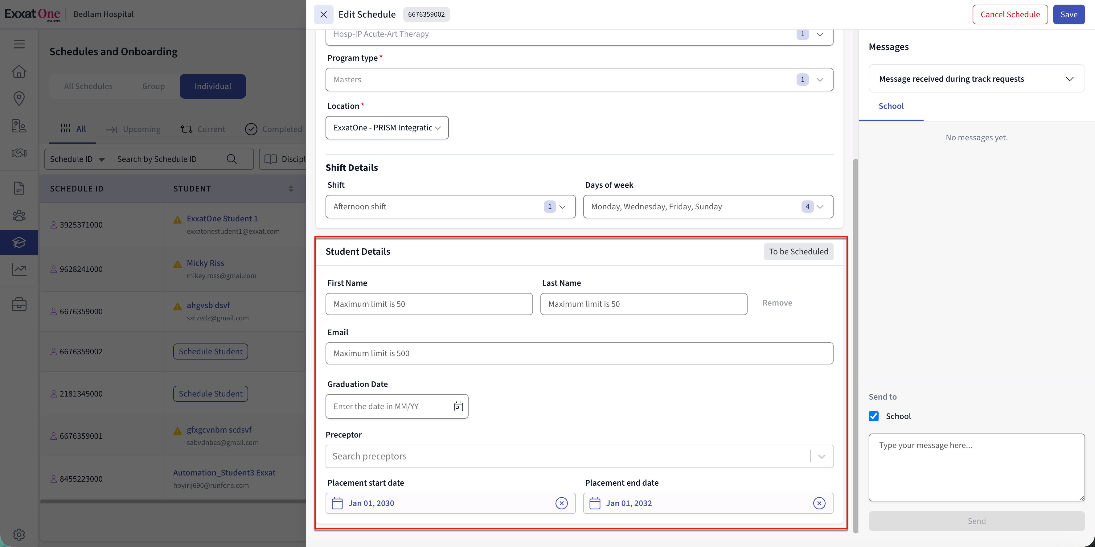Screen dimensions: 1095x547
Task: Open the Location dropdown
Action: [x=387, y=128]
